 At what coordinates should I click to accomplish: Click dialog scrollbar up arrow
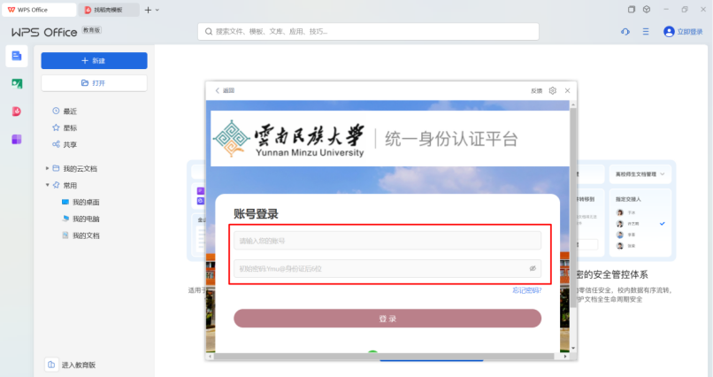573,104
